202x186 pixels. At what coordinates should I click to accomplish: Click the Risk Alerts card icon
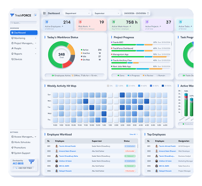coord(80,22)
